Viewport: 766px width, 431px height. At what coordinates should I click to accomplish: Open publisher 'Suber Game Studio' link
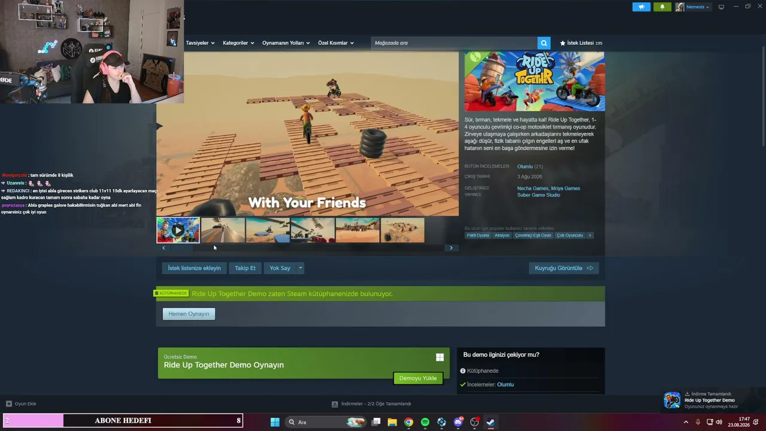pyautogui.click(x=539, y=195)
